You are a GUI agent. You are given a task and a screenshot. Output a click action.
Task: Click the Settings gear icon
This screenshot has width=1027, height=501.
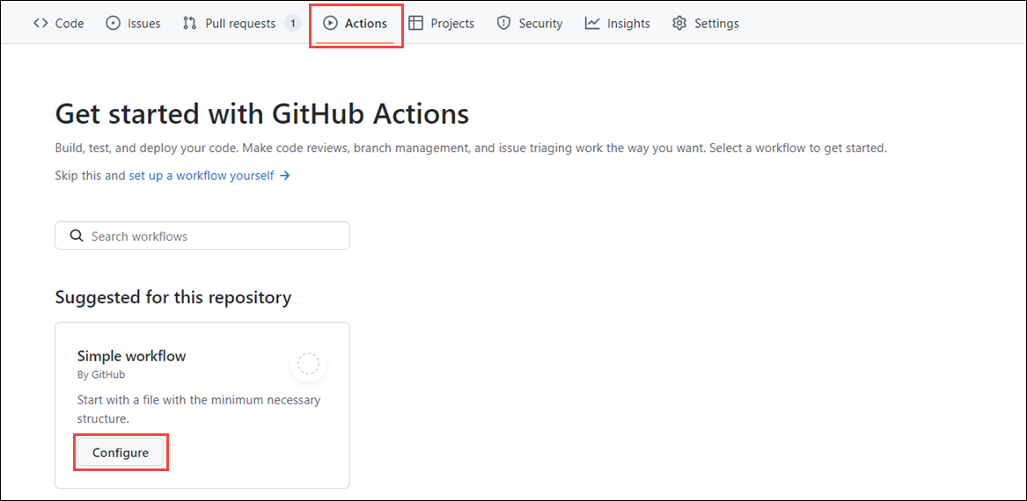pos(679,24)
